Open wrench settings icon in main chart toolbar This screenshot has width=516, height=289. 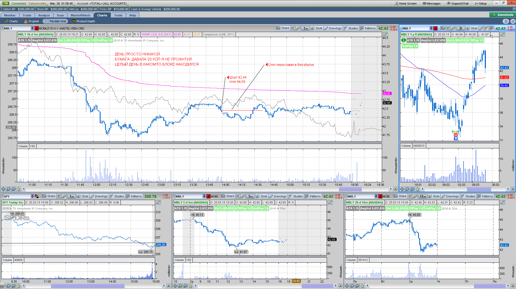298,28
